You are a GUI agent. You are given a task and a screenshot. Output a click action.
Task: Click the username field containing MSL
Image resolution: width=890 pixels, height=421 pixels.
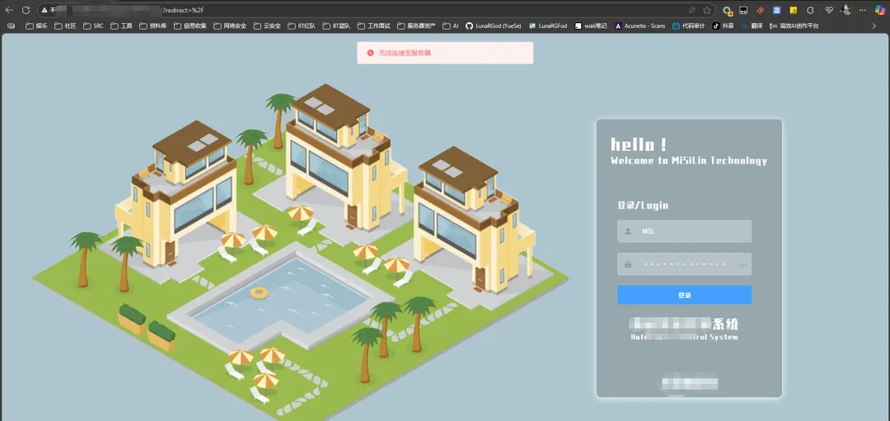pyautogui.click(x=684, y=231)
